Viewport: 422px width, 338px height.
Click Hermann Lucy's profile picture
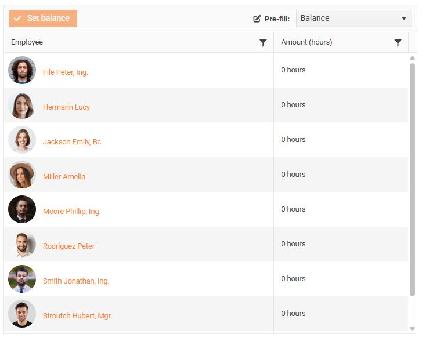(22, 105)
